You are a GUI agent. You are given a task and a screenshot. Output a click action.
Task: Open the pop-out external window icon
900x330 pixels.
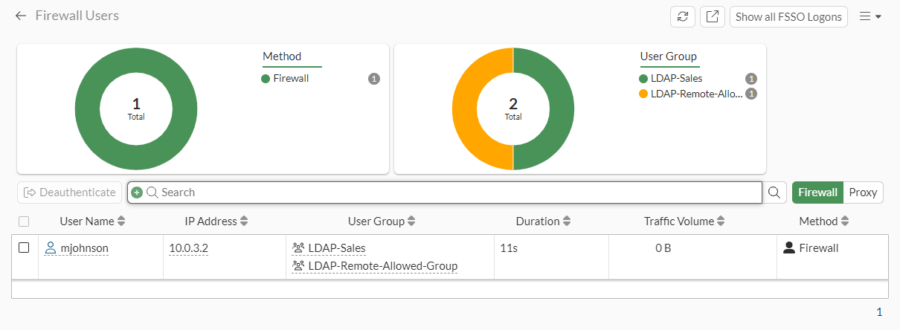click(713, 16)
